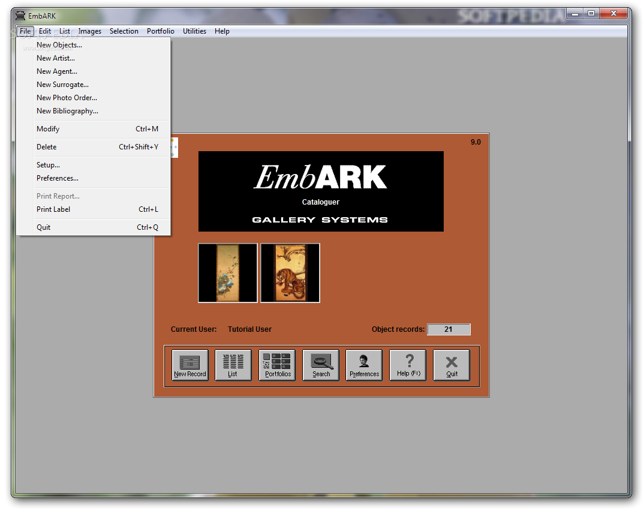Screen dimensions: 644x510
Task: Open the Portfolios icon button
Action: [x=277, y=365]
